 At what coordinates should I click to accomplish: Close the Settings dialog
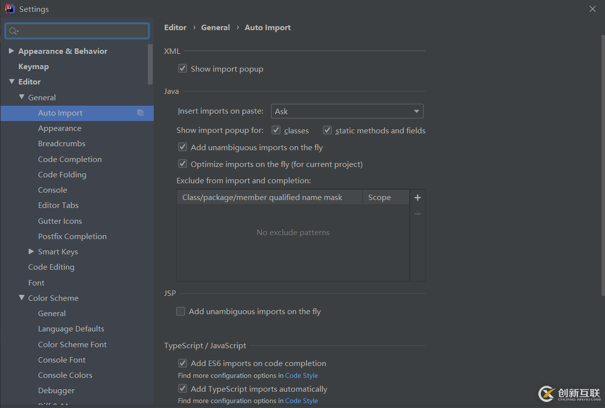coord(593,9)
